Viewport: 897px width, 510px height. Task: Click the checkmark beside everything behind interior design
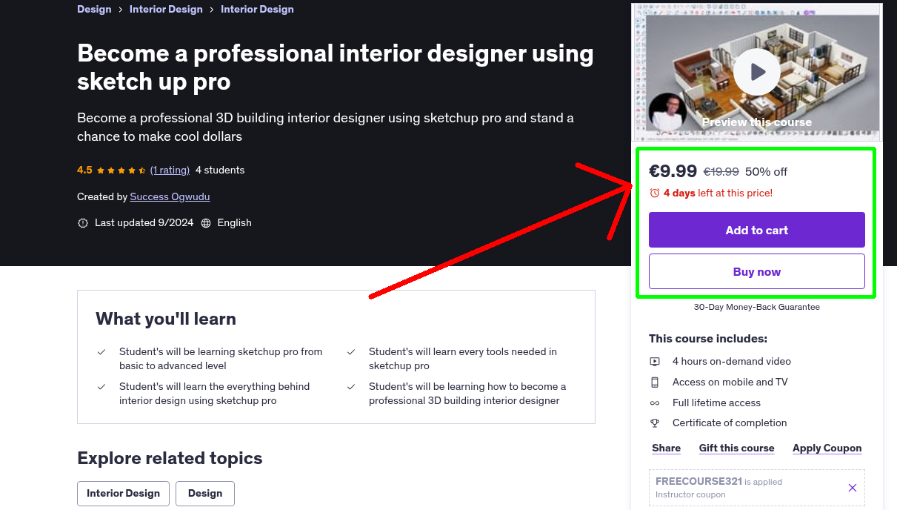point(101,387)
